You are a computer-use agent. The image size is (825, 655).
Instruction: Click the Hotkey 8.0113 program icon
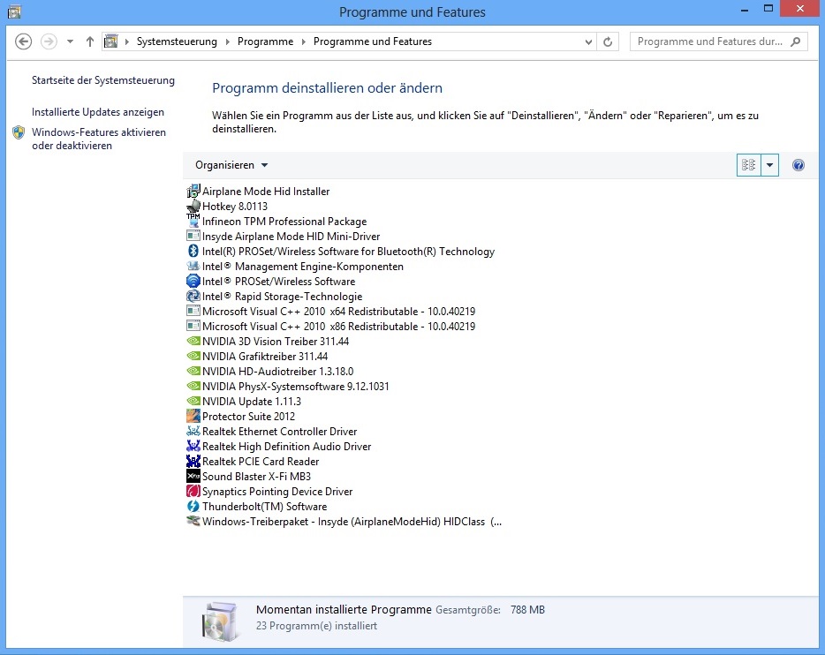tap(193, 206)
